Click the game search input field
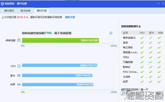 [x=136, y=93]
